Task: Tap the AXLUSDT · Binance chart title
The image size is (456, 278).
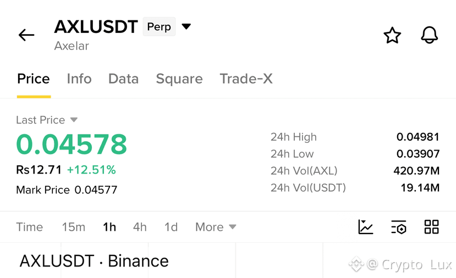Action: coord(94,261)
